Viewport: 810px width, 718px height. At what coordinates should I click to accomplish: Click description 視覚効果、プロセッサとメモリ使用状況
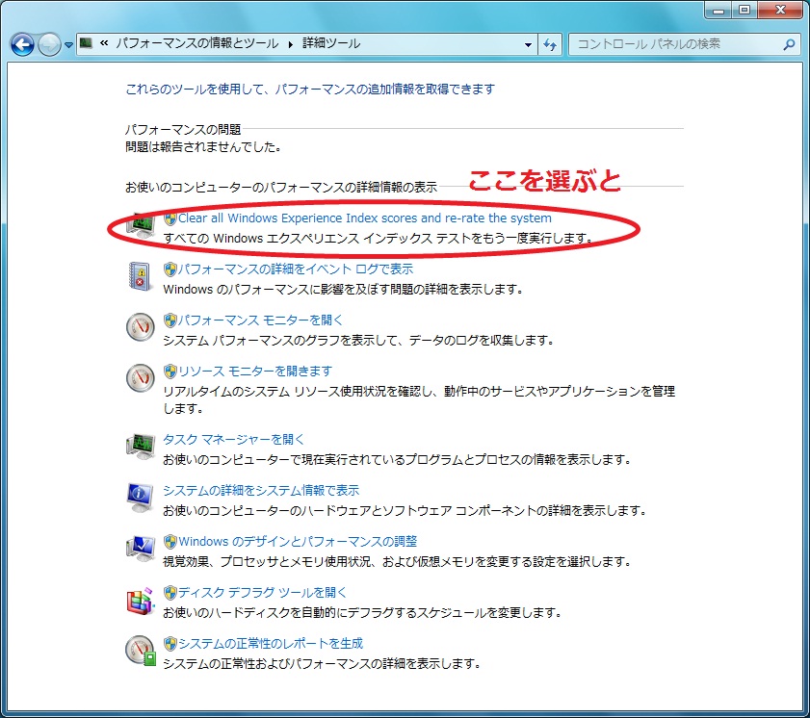[x=397, y=561]
